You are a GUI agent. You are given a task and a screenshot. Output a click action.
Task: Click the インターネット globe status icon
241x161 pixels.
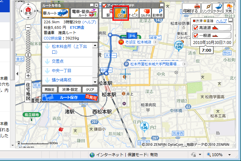(x=92, y=155)
